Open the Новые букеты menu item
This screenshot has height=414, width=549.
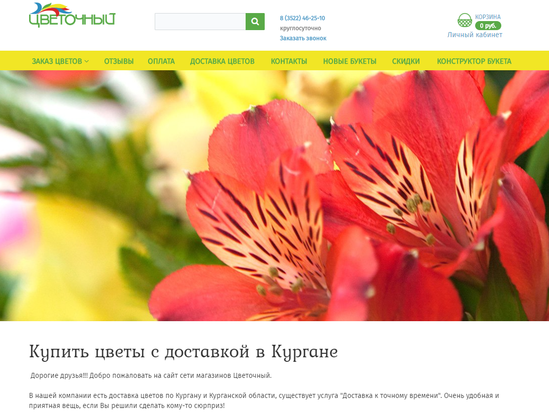coord(350,61)
